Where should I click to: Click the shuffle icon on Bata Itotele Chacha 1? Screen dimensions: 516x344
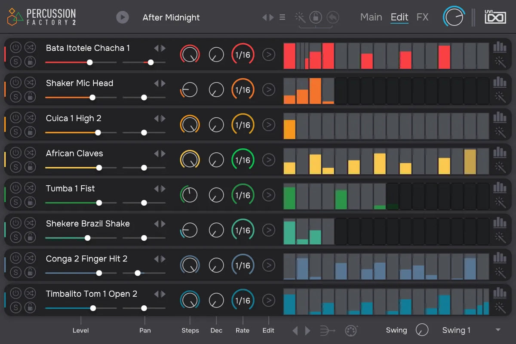30,47
